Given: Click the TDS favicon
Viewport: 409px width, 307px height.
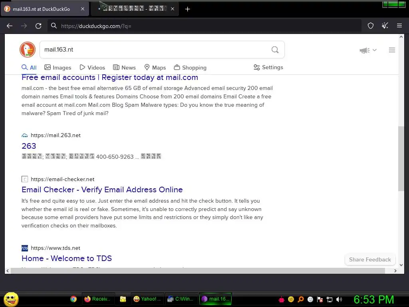Looking at the screenshot, I should point(25,248).
